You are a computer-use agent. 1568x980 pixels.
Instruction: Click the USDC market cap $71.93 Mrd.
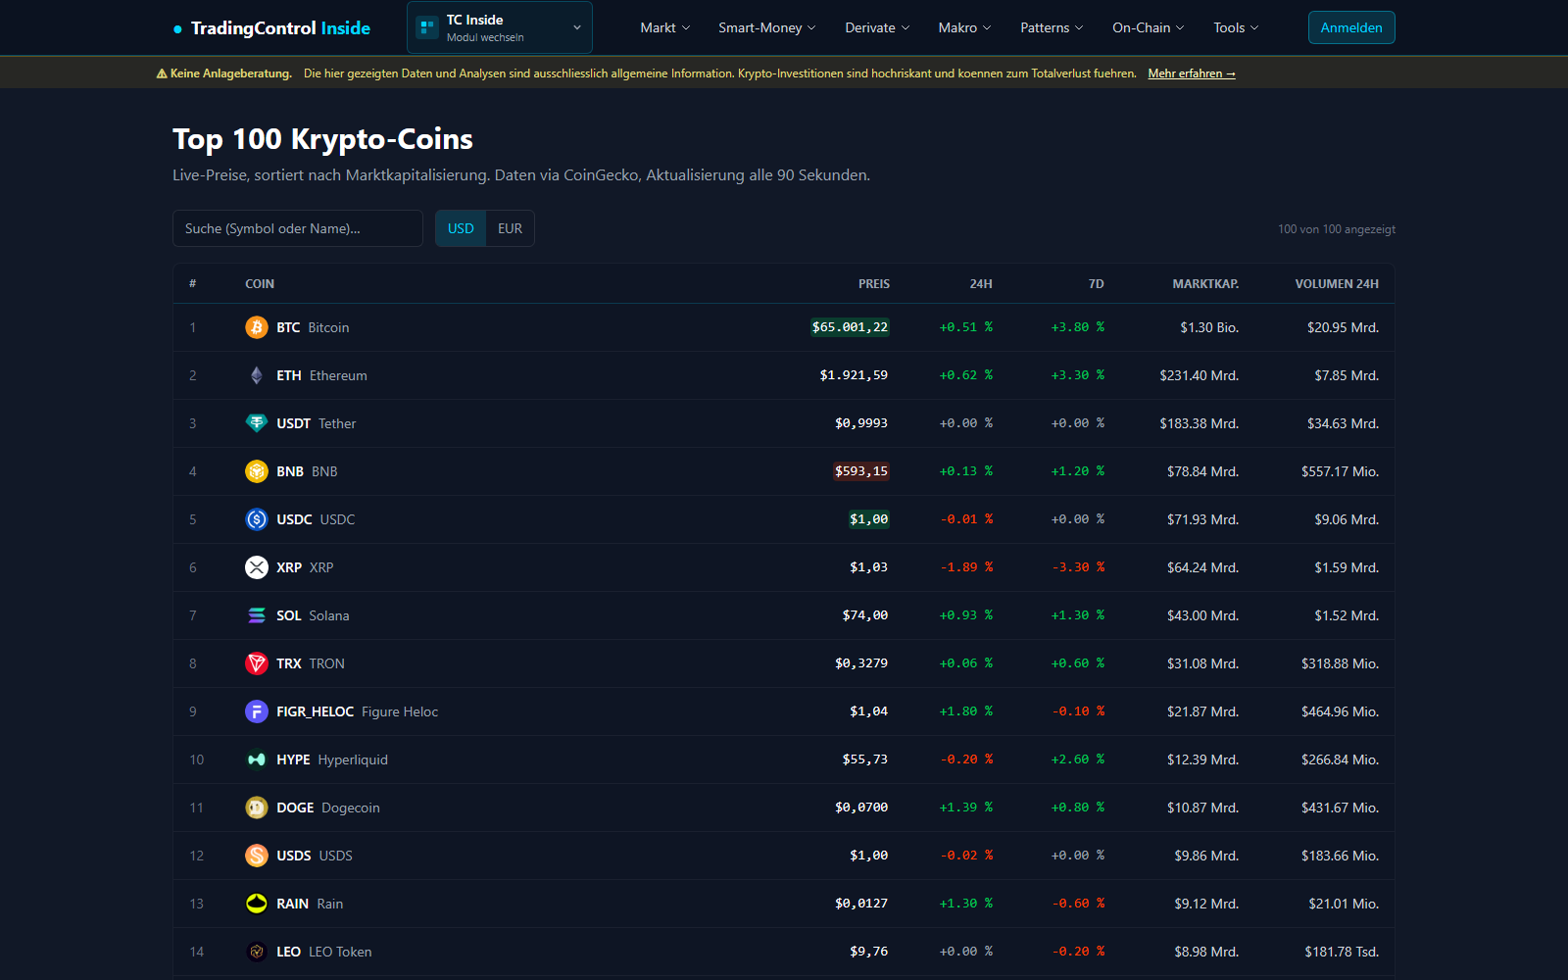coord(1202,519)
